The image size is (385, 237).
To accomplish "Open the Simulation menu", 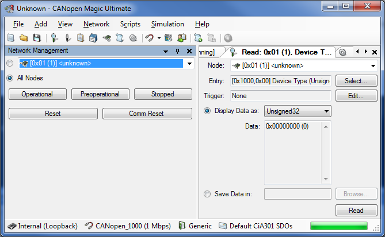I will pos(167,24).
